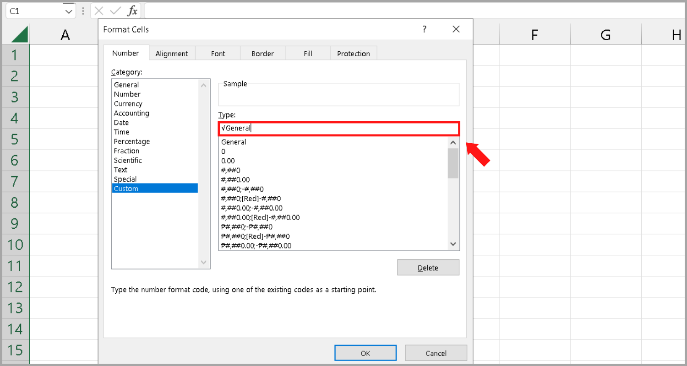687x366 pixels.
Task: Open the Alignment tab
Action: click(172, 53)
